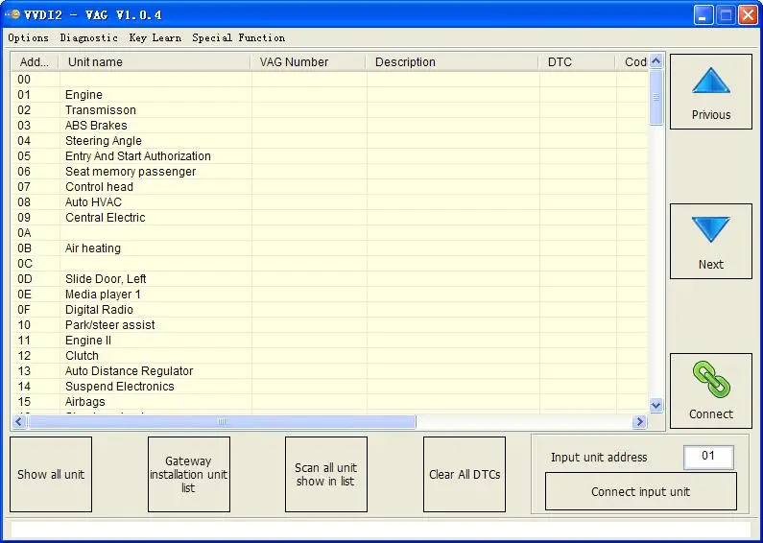Screen dimensions: 763x543
Task: Click the Next down-arrow button
Action: (x=710, y=242)
